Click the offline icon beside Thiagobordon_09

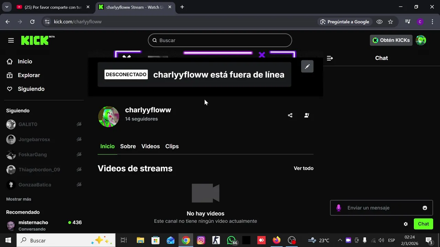[79, 169]
